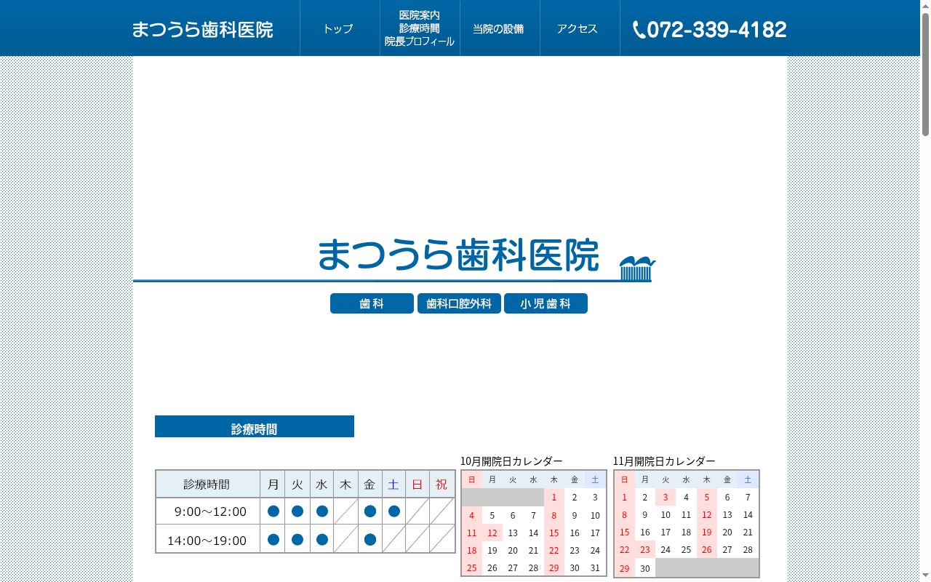Click the phone number 072-339-4182
This screenshot has width=931, height=582.
click(716, 29)
